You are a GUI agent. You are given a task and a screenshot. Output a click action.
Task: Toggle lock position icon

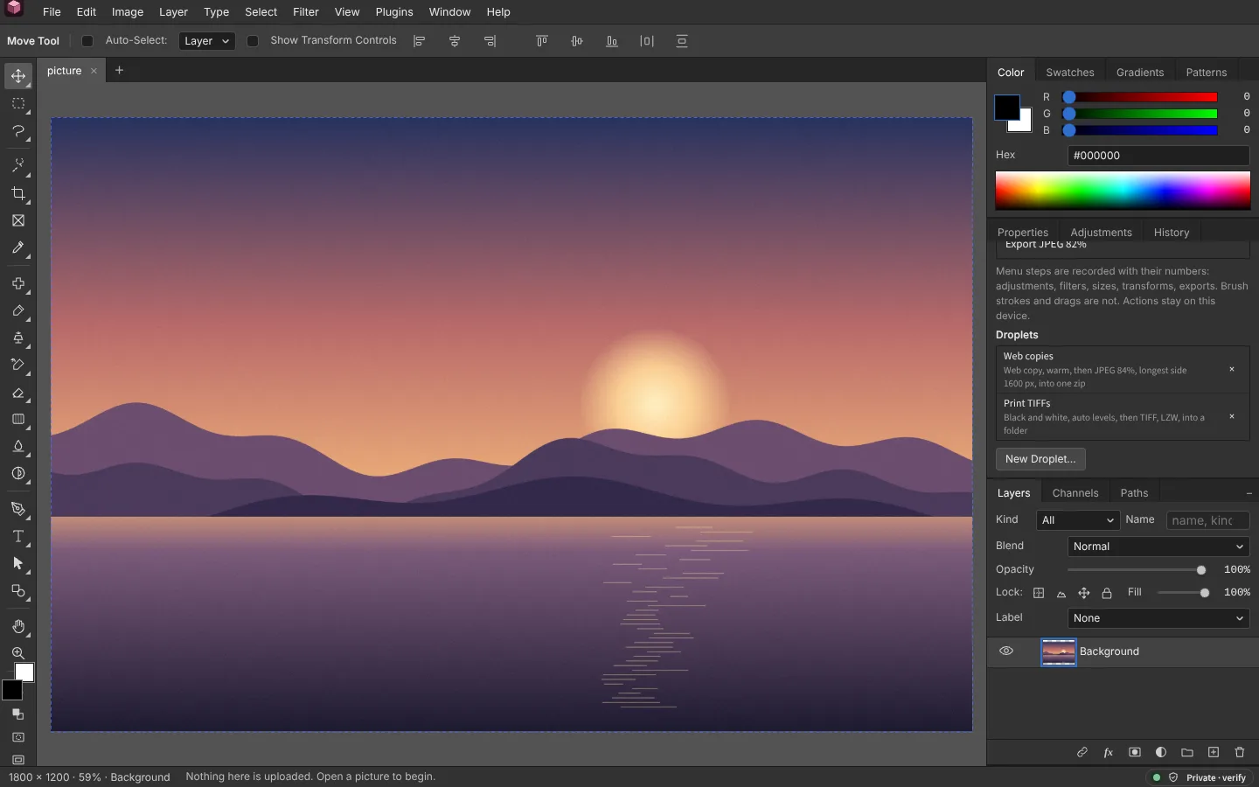pyautogui.click(x=1084, y=593)
